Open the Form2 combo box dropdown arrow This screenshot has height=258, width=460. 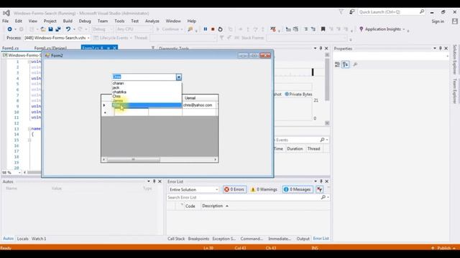pos(179,77)
